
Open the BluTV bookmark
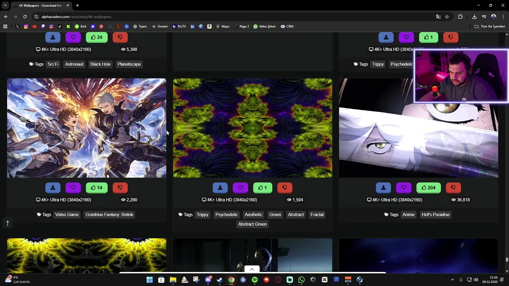[179, 27]
